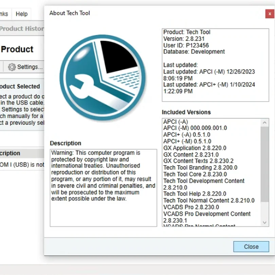The image size is (275, 275).
Task: Click 'Last updated: APCI (-M) 12/26/2023' line
Action: (x=209, y=72)
